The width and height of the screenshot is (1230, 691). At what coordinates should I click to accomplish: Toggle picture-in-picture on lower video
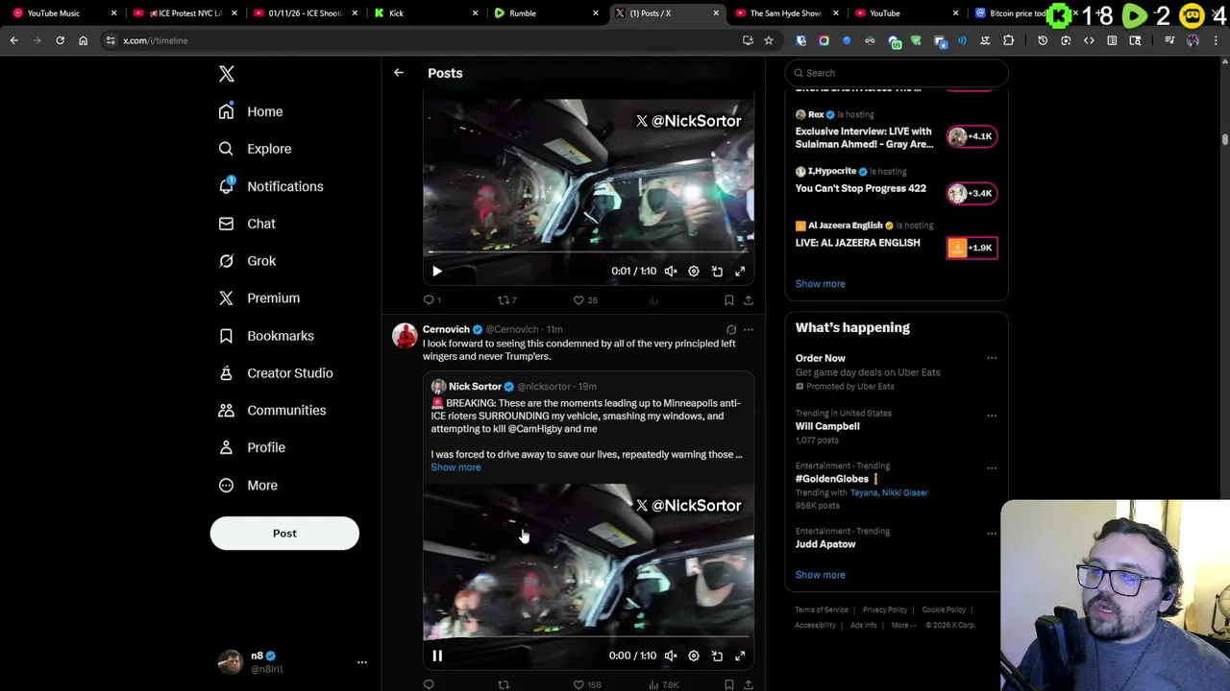click(x=717, y=656)
